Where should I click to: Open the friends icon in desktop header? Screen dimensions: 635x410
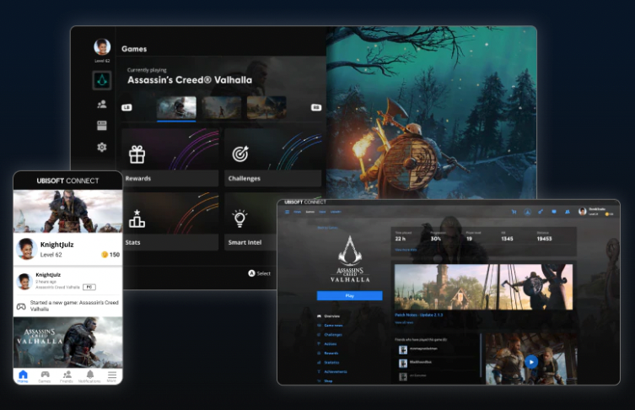tap(568, 212)
